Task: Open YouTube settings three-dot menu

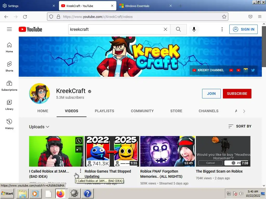Action: tap(222, 29)
